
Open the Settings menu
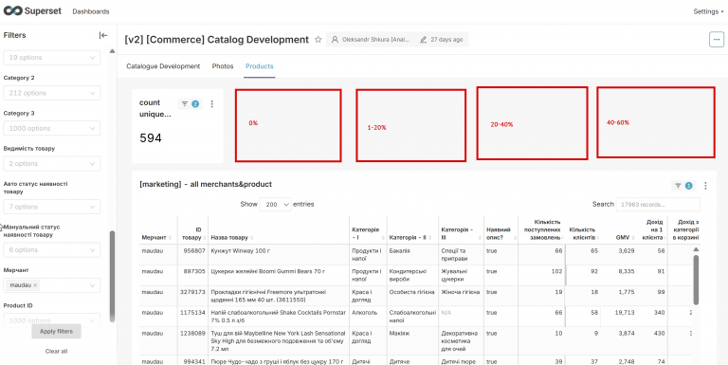click(x=708, y=11)
